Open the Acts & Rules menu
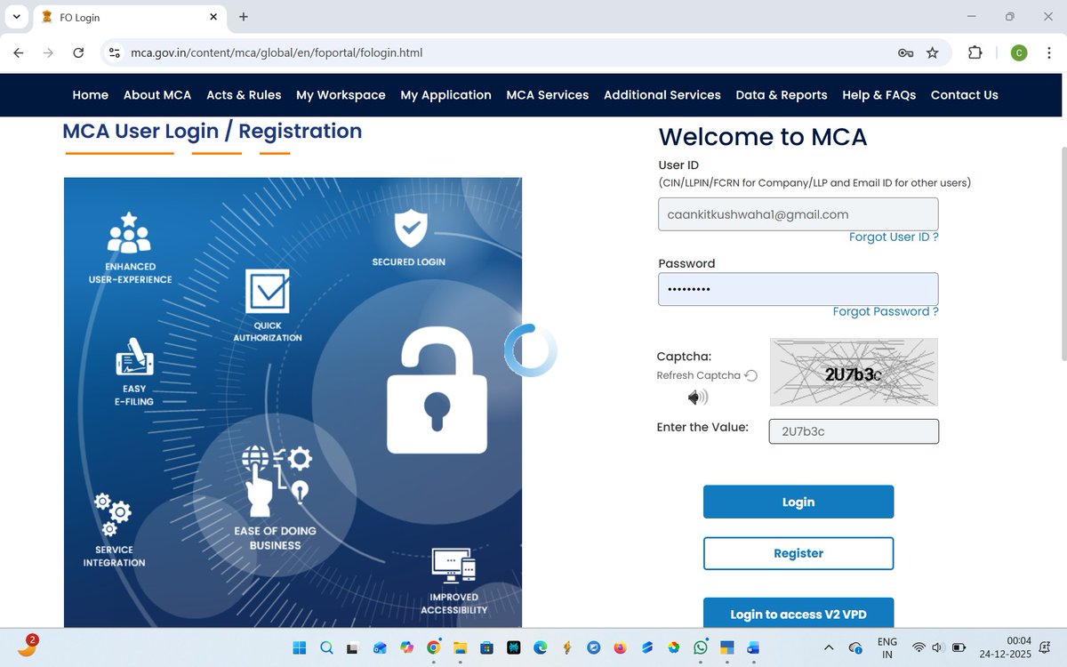Image resolution: width=1067 pixels, height=667 pixels. 244,95
